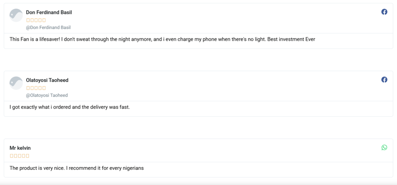397x185 pixels.
Task: Click Facebook icon on Olatoyosi Taoheed review
Action: (384, 80)
